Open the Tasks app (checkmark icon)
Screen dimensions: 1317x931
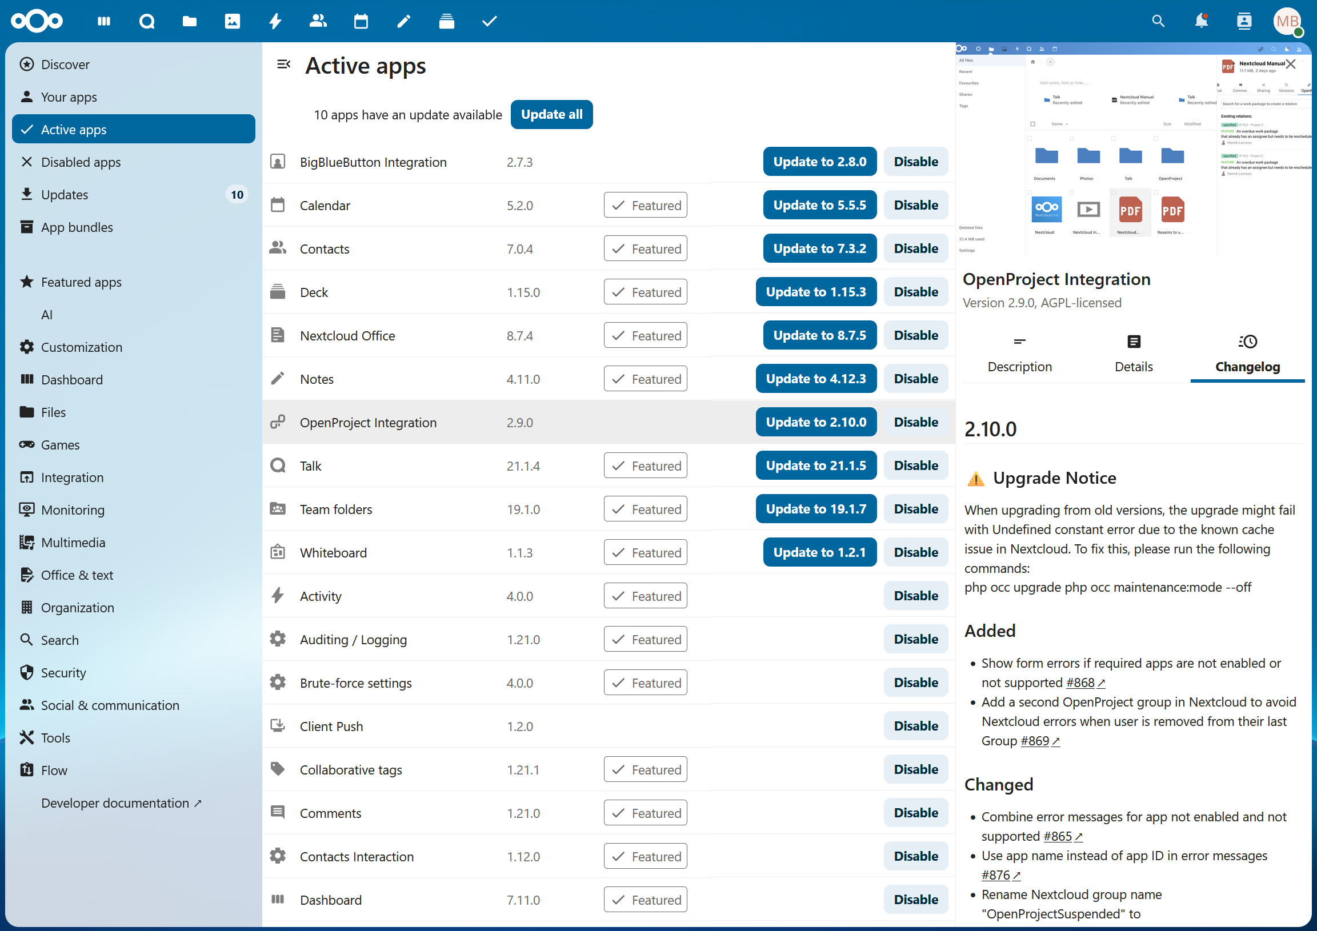tap(489, 21)
